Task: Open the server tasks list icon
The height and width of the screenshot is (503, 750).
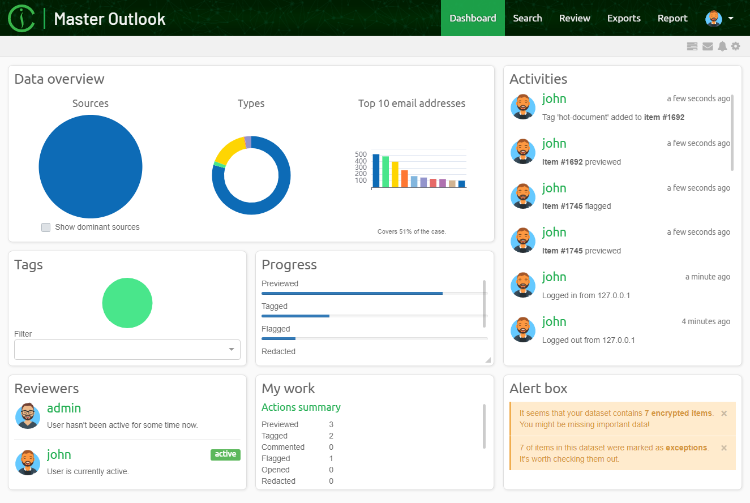Action: click(x=692, y=46)
